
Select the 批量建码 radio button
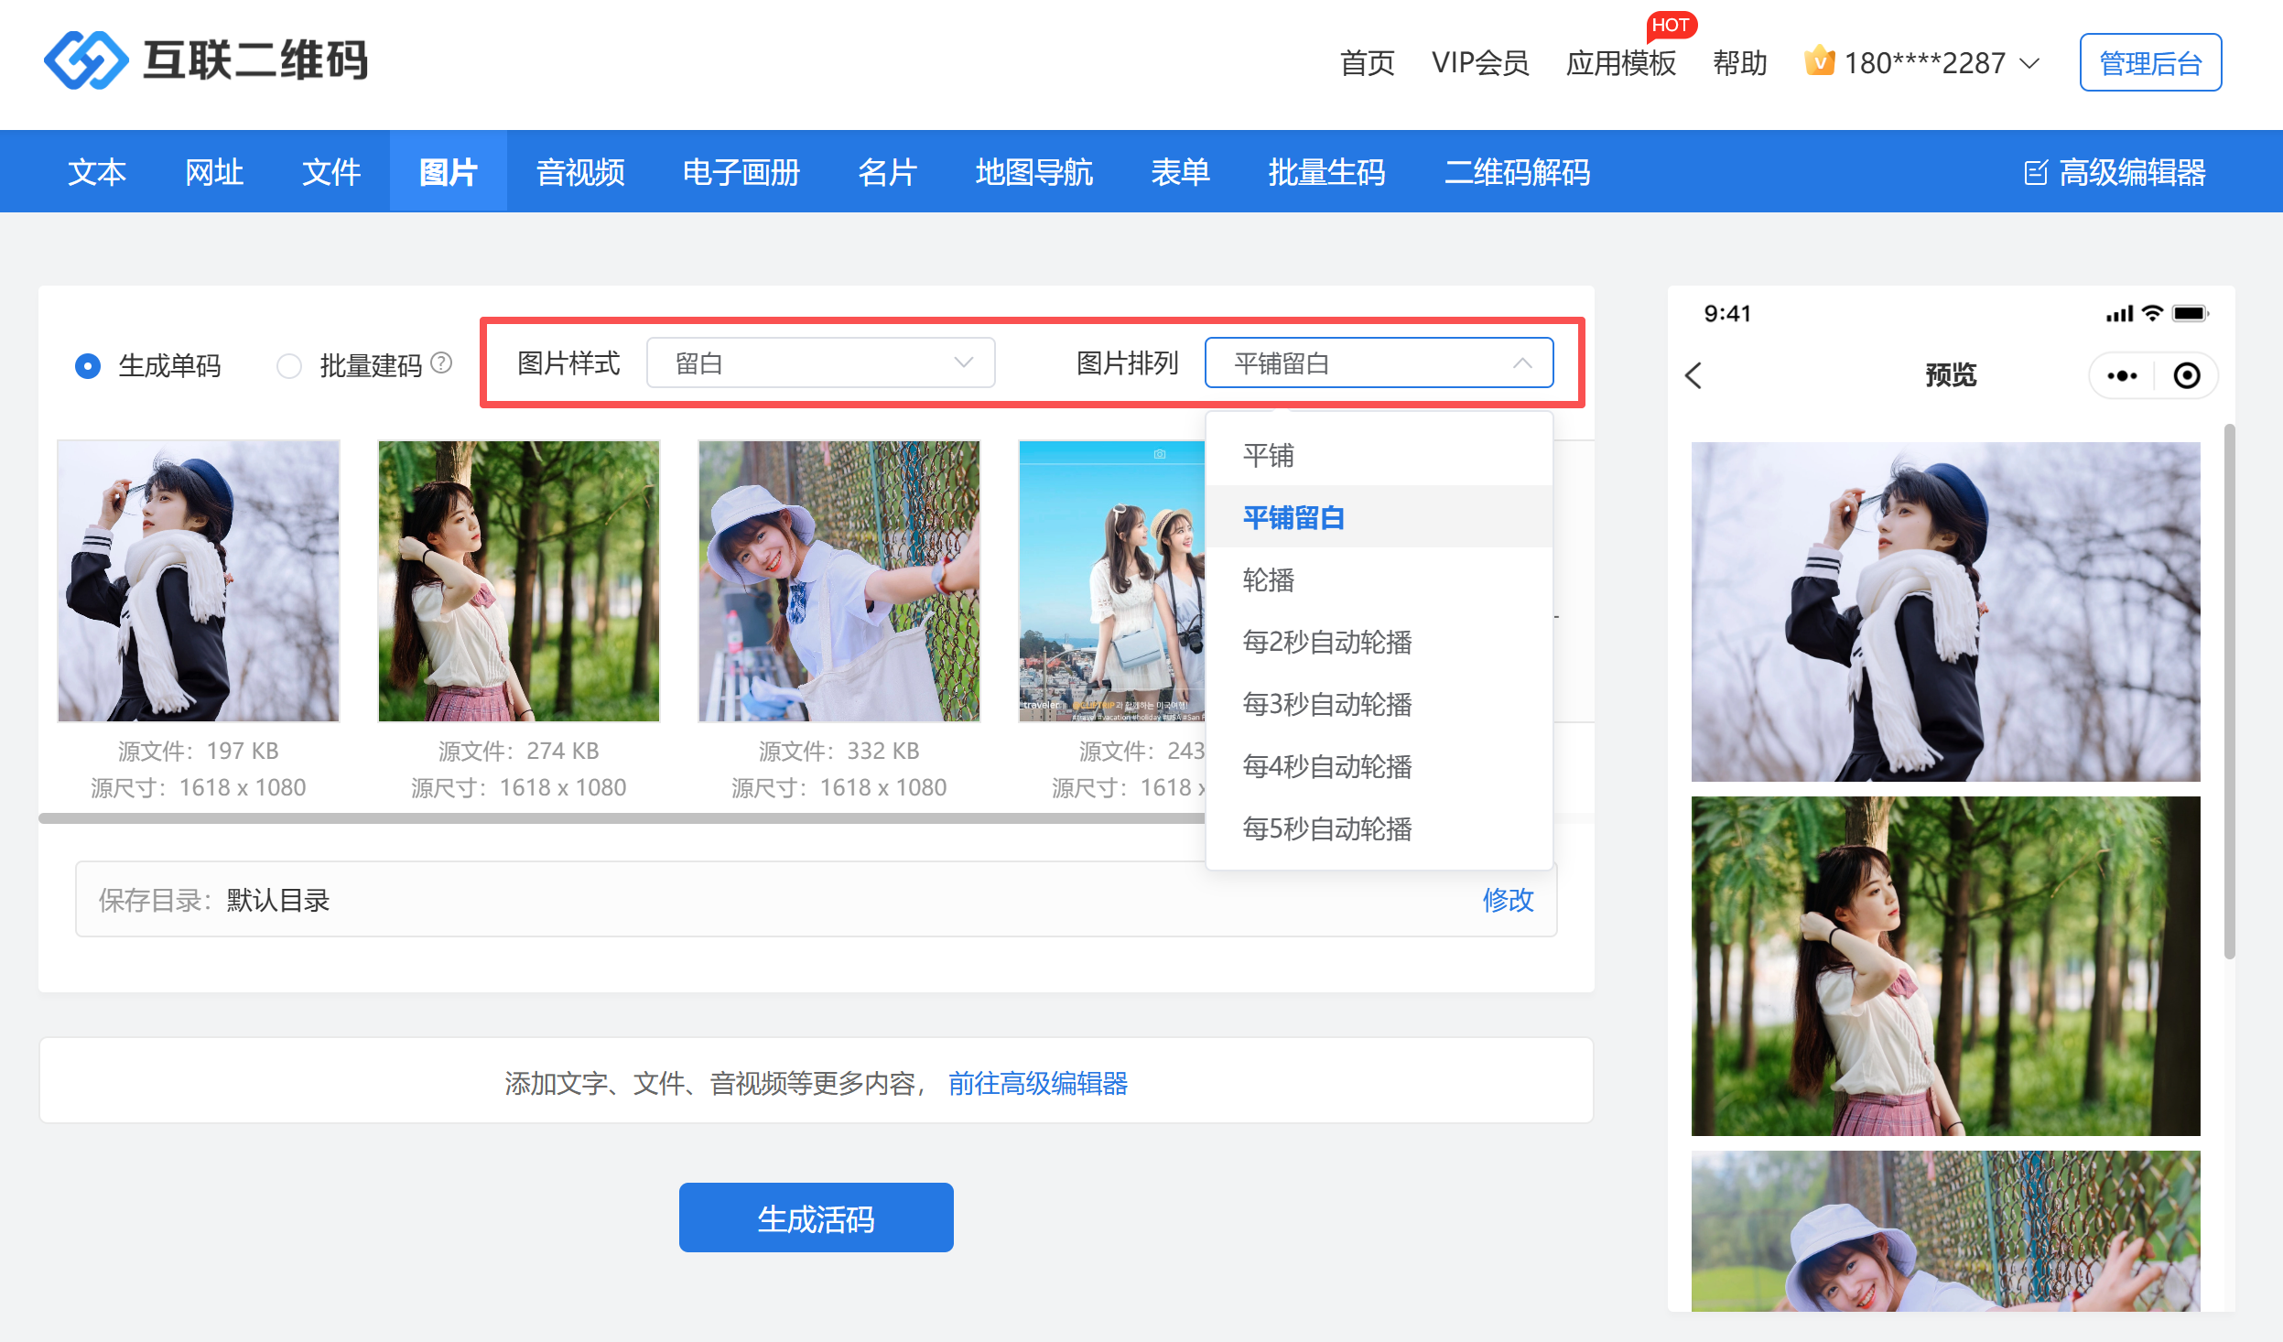tap(289, 366)
